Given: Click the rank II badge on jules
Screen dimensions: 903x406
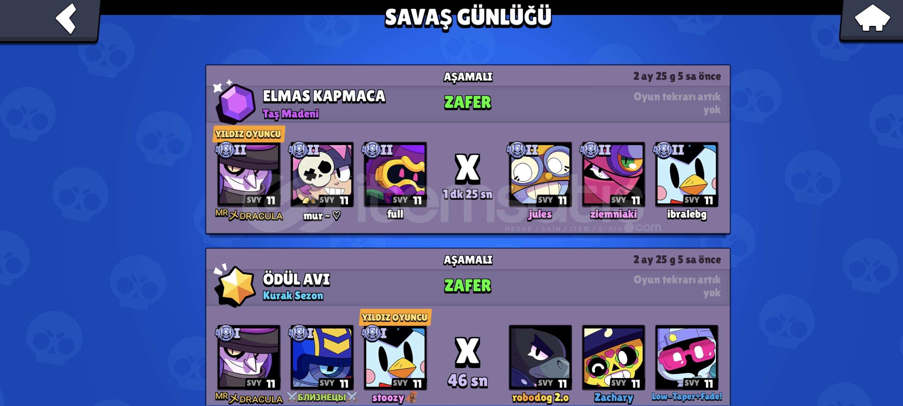Looking at the screenshot, I should pyautogui.click(x=523, y=150).
